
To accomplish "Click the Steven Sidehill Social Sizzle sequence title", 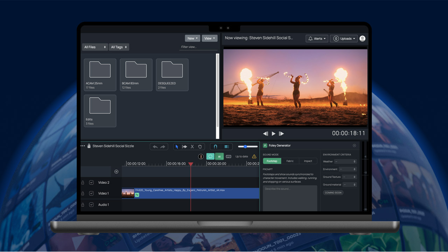I will tap(113, 146).
